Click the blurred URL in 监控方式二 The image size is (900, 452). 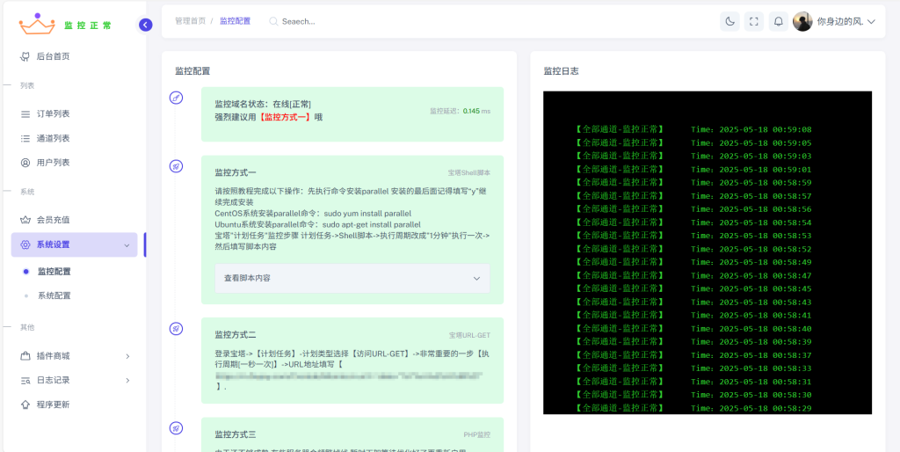click(x=349, y=376)
